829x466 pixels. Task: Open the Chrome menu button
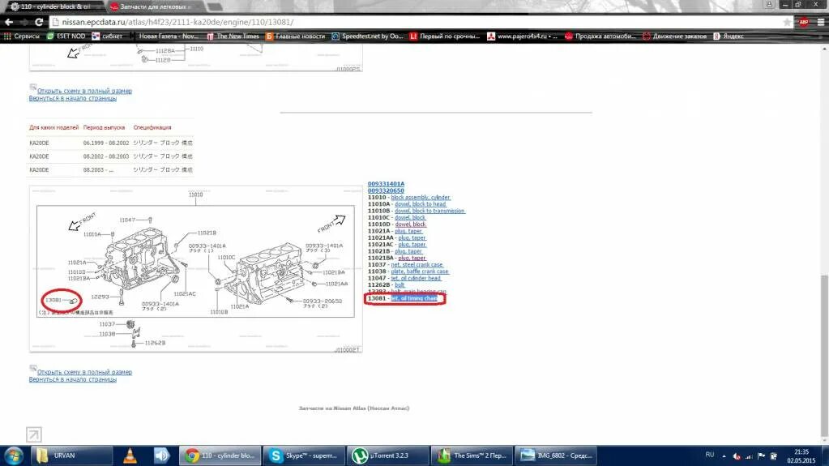point(821,22)
